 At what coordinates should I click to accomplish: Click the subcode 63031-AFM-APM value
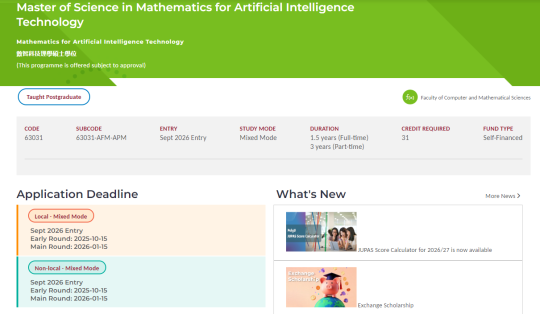[101, 138]
